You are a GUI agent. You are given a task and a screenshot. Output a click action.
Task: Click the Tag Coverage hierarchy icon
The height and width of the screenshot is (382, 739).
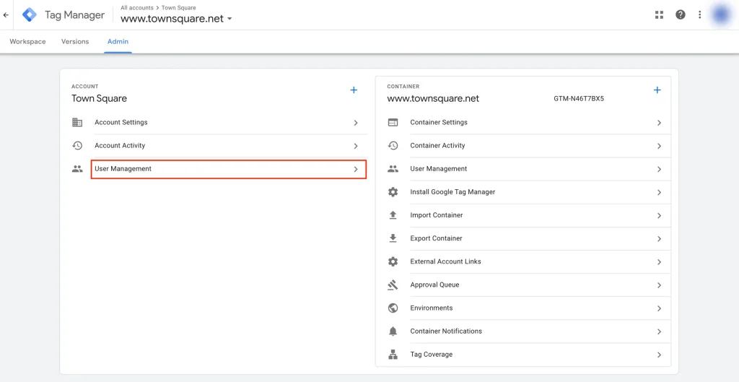point(393,354)
